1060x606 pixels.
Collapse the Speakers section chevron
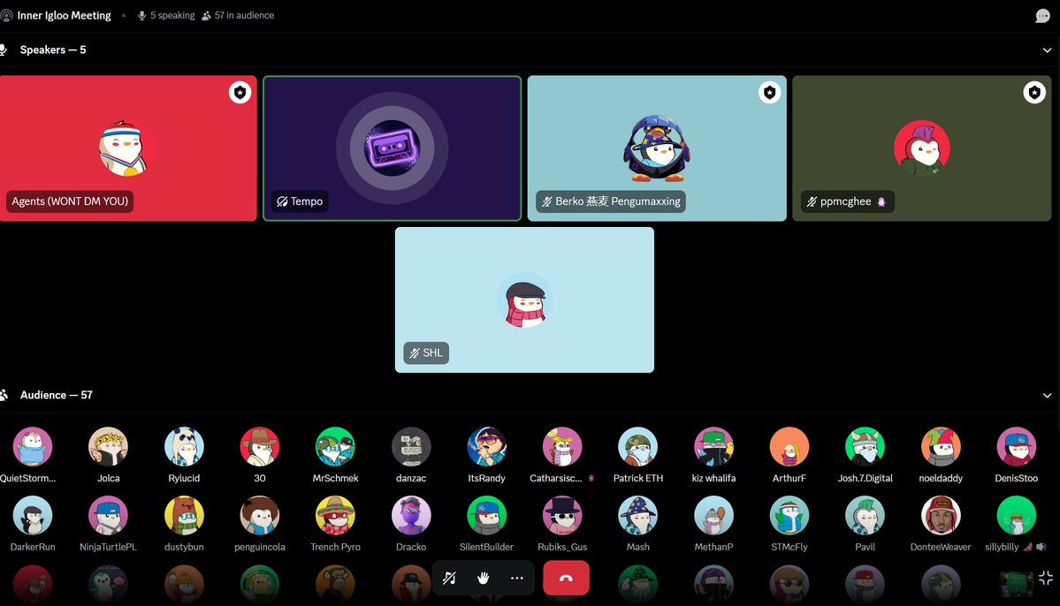point(1047,50)
